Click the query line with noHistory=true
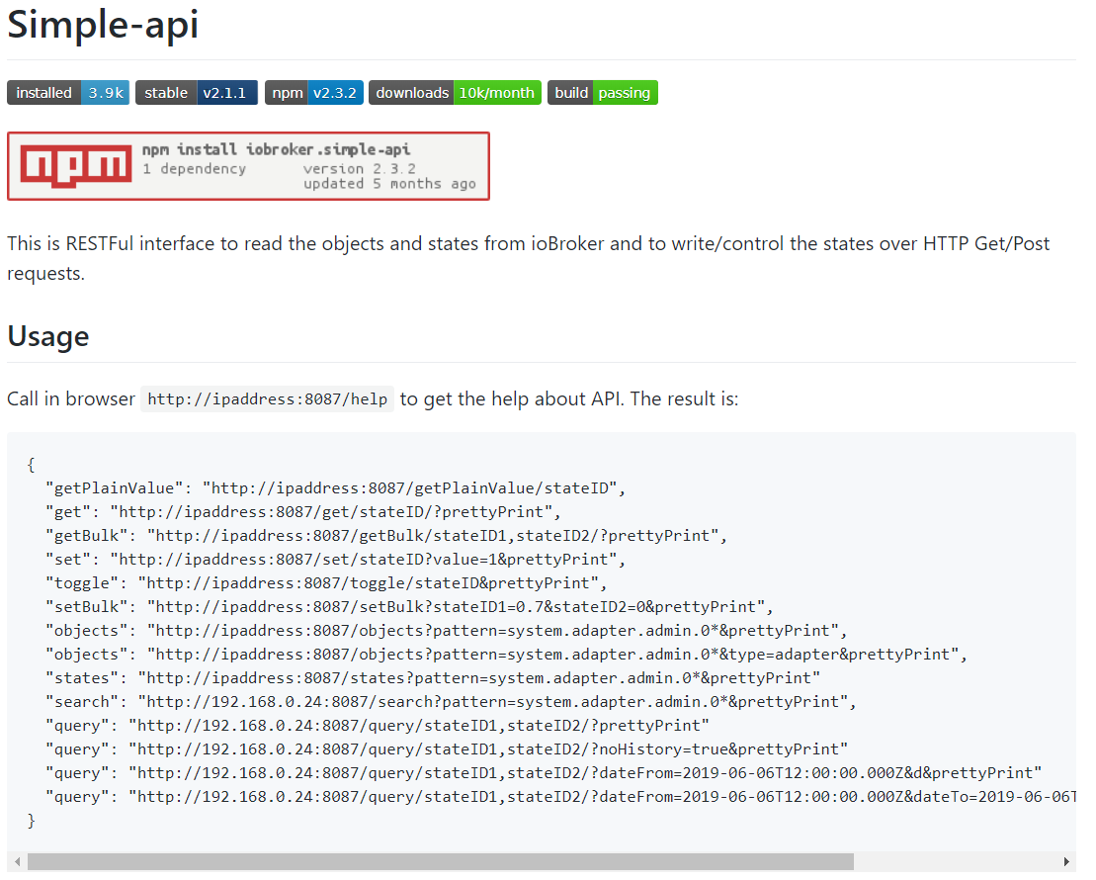This screenshot has height=880, width=1096. click(447, 749)
